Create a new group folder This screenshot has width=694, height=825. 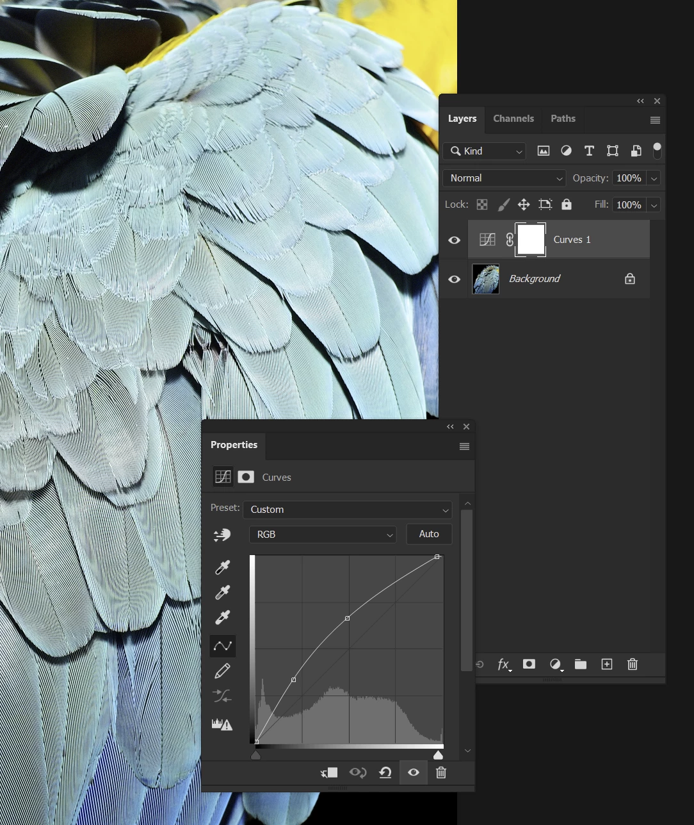tap(581, 664)
